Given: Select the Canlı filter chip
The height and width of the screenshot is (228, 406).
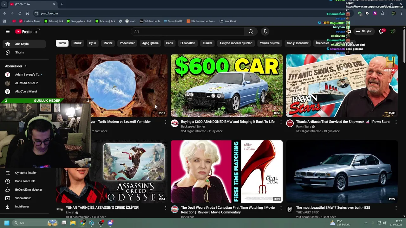Looking at the screenshot, I should 170,43.
